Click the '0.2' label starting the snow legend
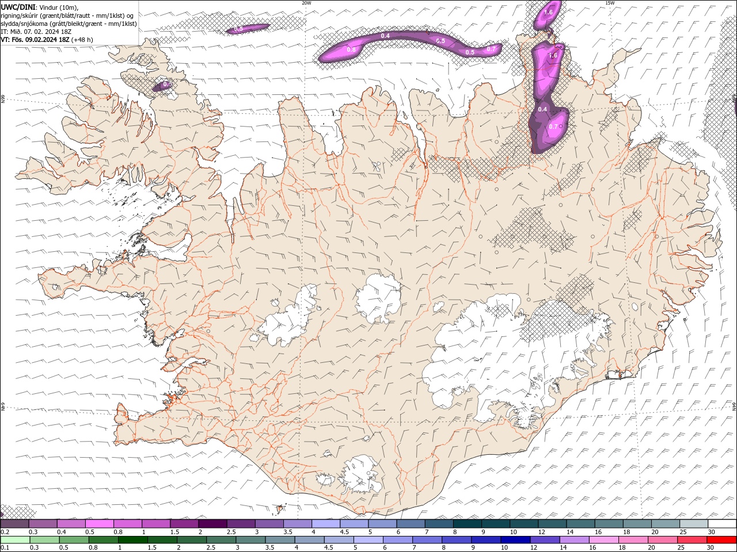This screenshot has height=552, width=737. click(x=5, y=532)
